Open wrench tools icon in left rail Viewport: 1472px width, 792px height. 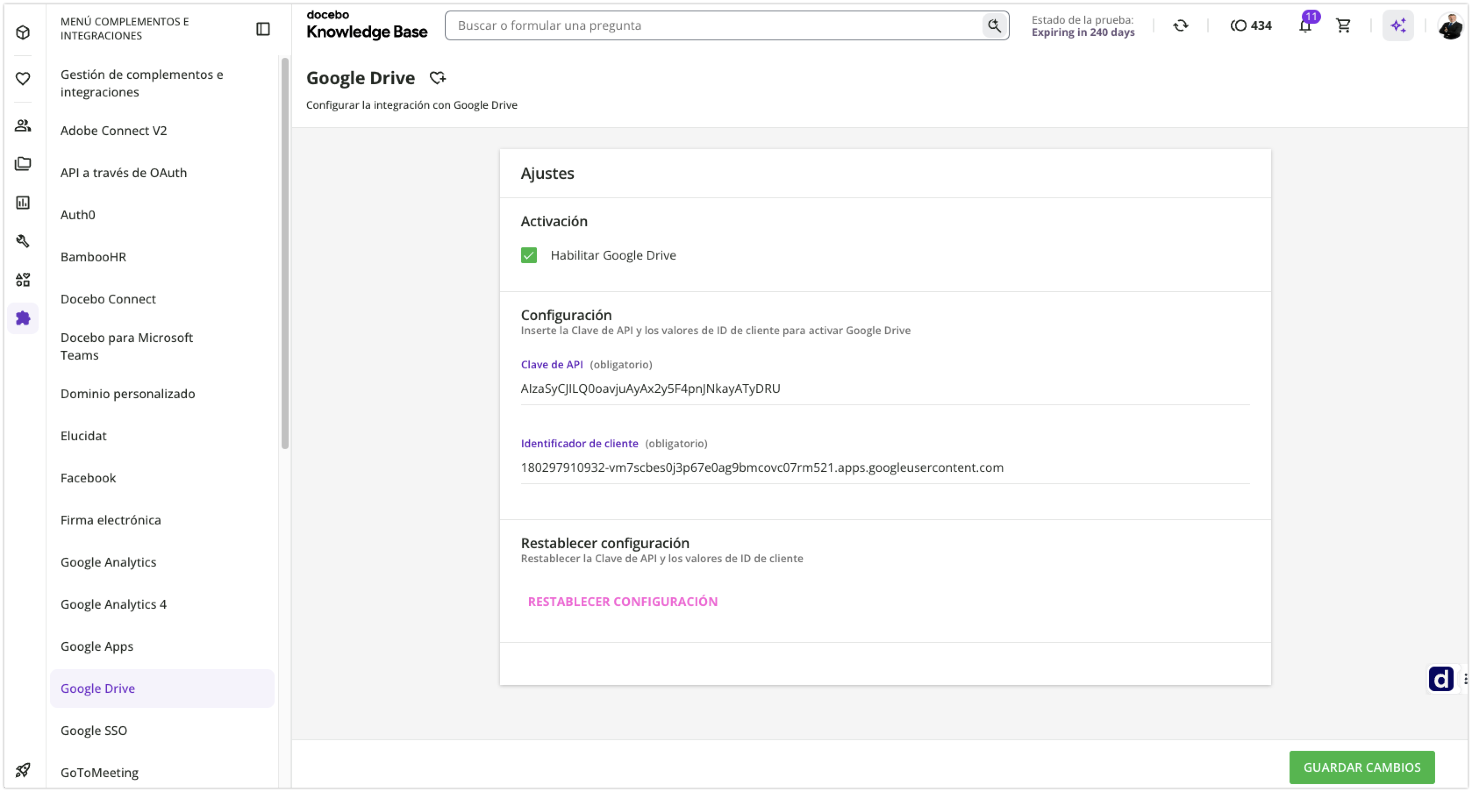tap(23, 241)
